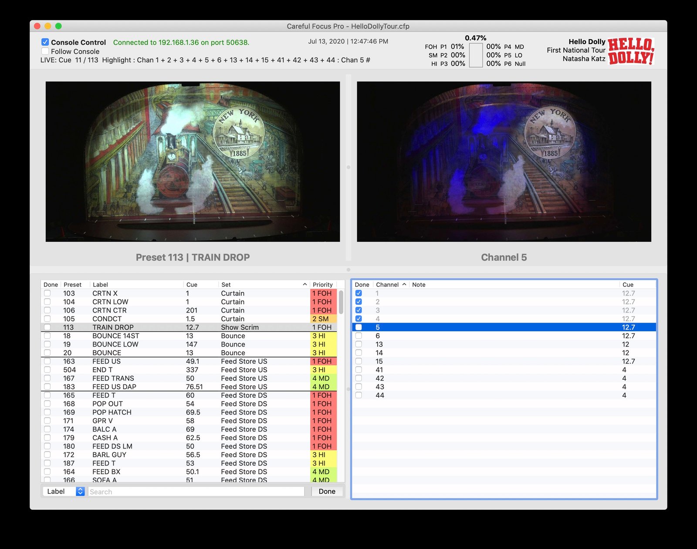Sort presets by Priority column header
Viewport: 697px width, 549px height.
[x=323, y=284]
